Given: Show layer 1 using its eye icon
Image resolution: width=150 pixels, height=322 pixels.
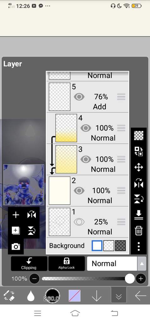Looking at the screenshot, I should (x=79, y=222).
